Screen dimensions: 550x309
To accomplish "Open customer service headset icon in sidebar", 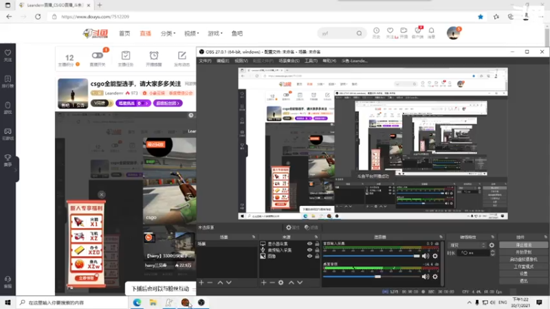I will click(8, 279).
